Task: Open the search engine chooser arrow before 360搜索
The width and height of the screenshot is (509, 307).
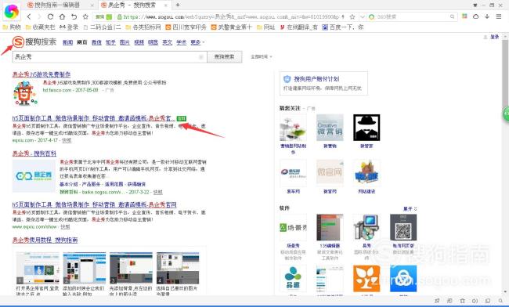Action: click(x=363, y=16)
